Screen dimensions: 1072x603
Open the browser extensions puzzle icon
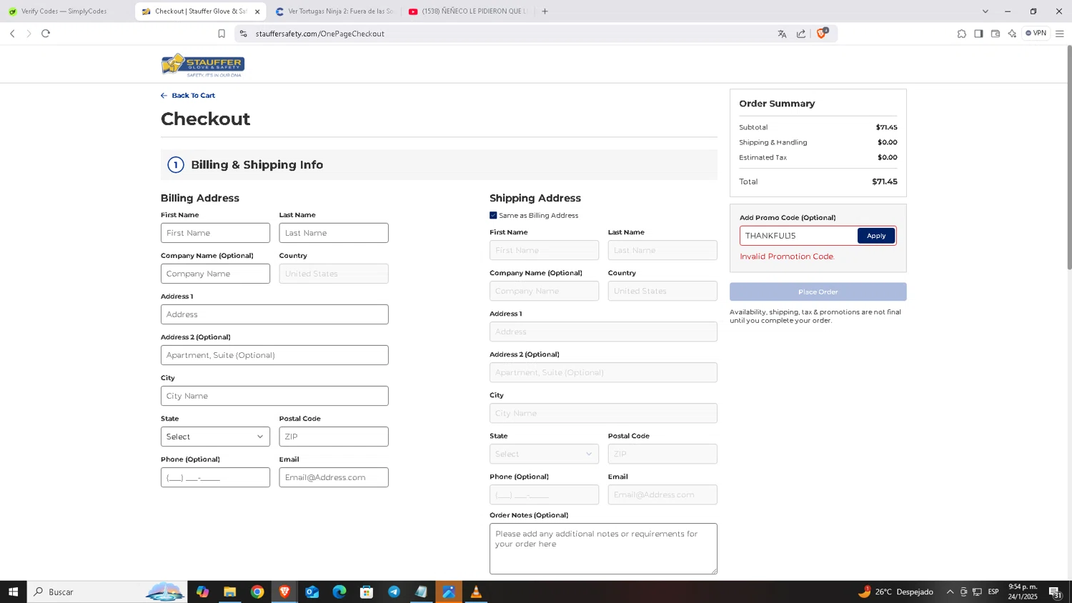click(x=962, y=34)
